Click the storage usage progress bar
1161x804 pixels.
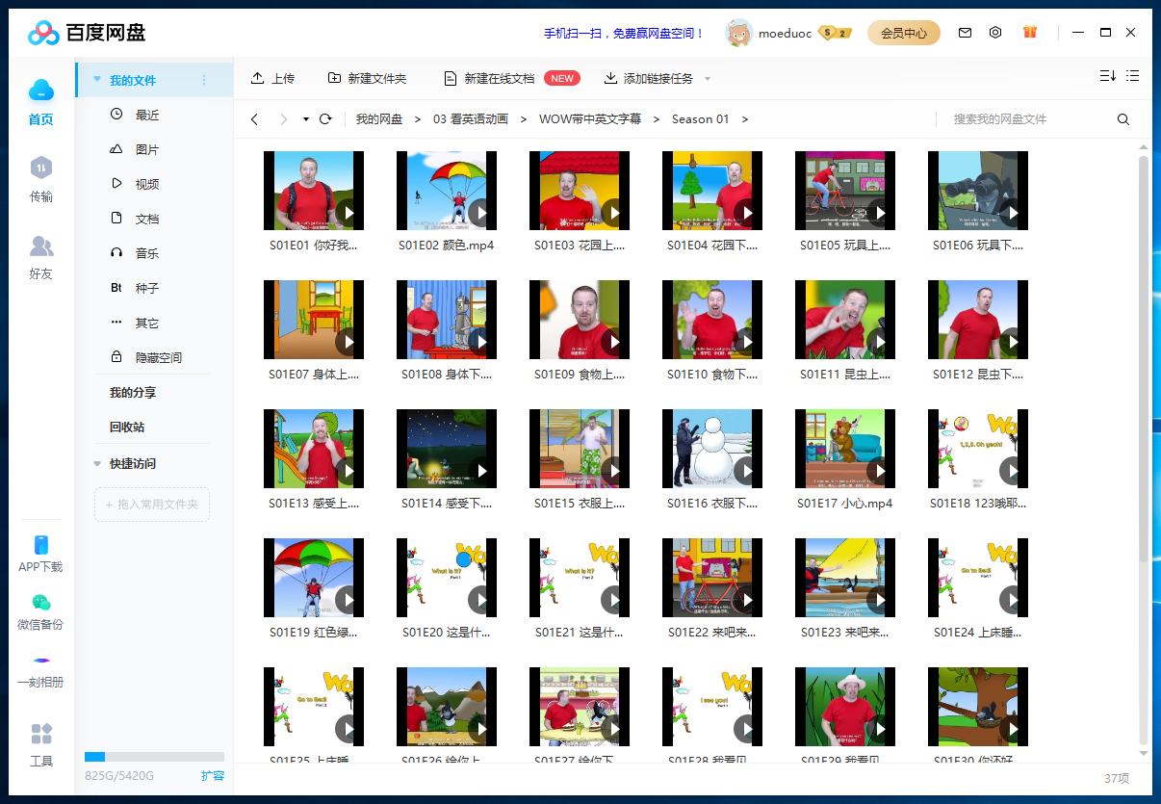tap(154, 756)
